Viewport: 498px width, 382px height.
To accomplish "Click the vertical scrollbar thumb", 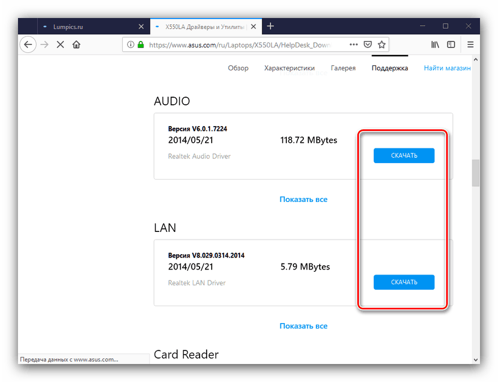I will 476,173.
